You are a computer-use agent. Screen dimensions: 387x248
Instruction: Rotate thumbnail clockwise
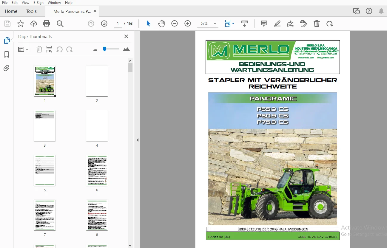click(x=70, y=49)
